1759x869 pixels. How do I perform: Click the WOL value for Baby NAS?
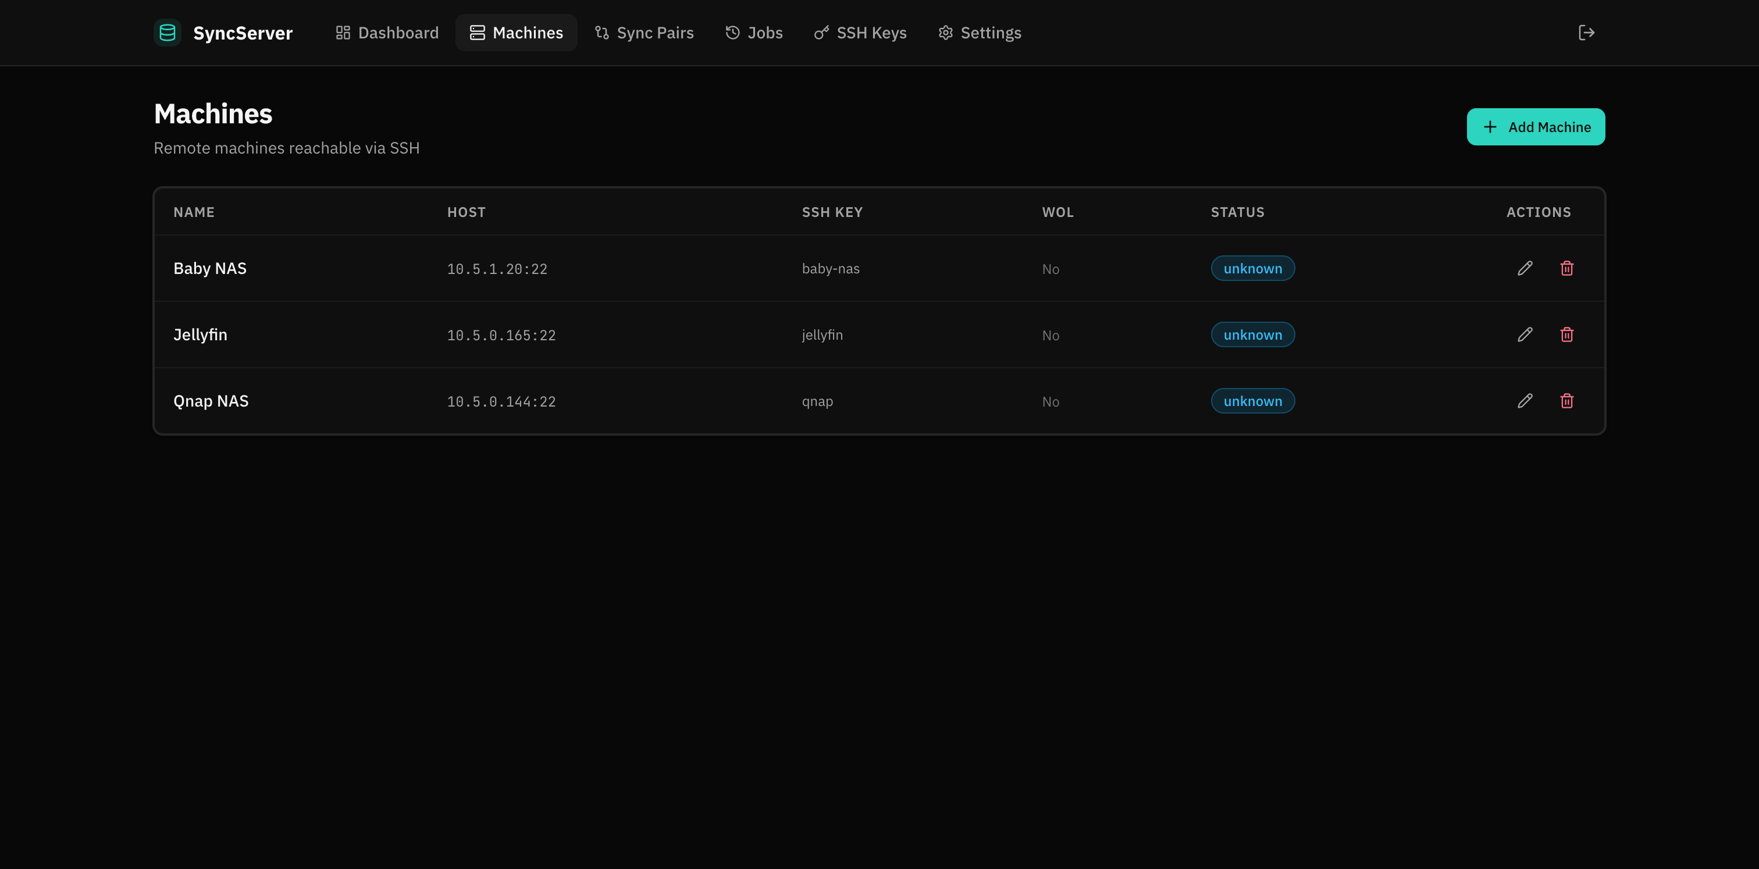(1050, 269)
